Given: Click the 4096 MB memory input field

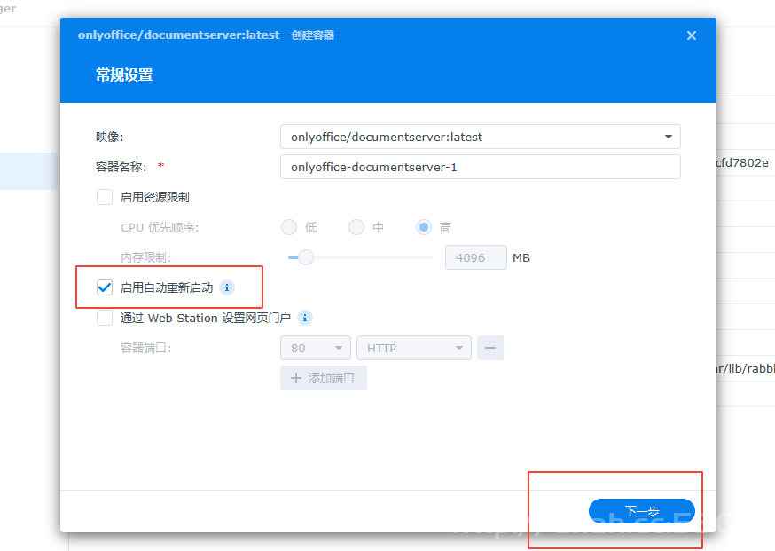Looking at the screenshot, I should (x=475, y=257).
